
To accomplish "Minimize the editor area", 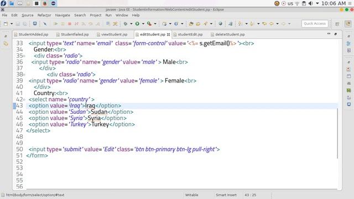I will (x=329, y=34).
